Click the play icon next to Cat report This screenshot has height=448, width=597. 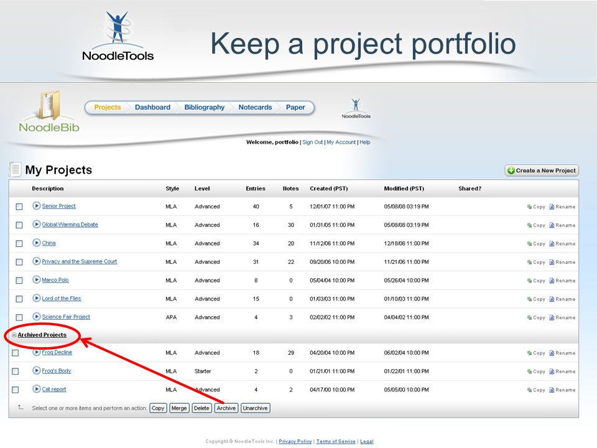tap(36, 389)
